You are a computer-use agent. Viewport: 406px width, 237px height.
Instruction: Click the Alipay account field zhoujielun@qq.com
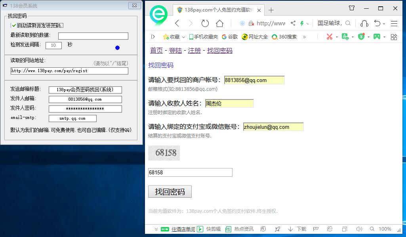pos(273,127)
